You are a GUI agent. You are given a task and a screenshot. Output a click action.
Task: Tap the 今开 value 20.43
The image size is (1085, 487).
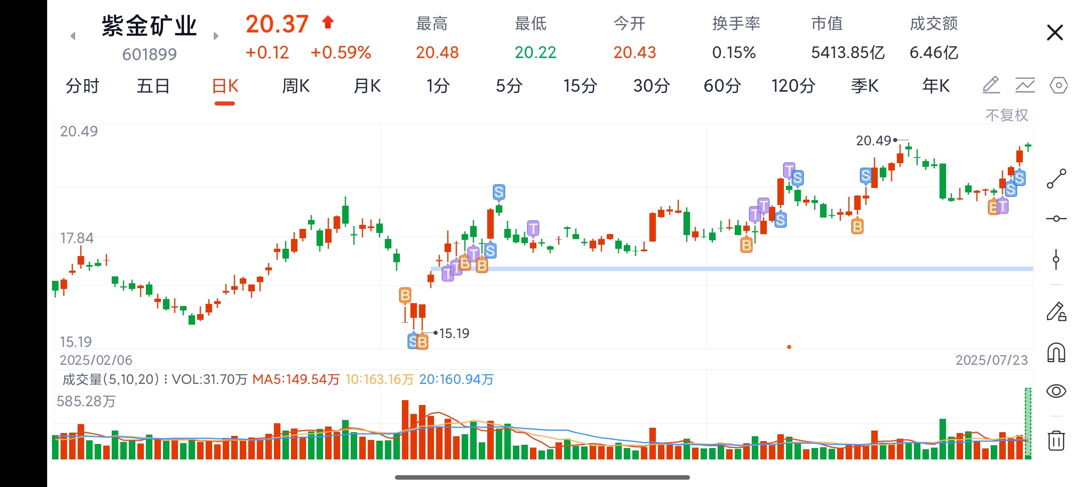[634, 53]
